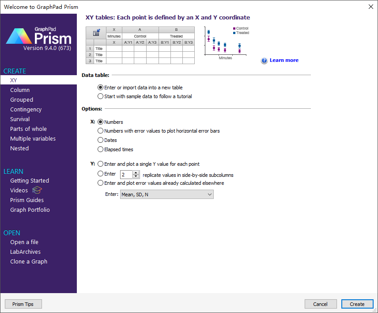Click the Create button
The width and height of the screenshot is (378, 313).
pos(357,304)
